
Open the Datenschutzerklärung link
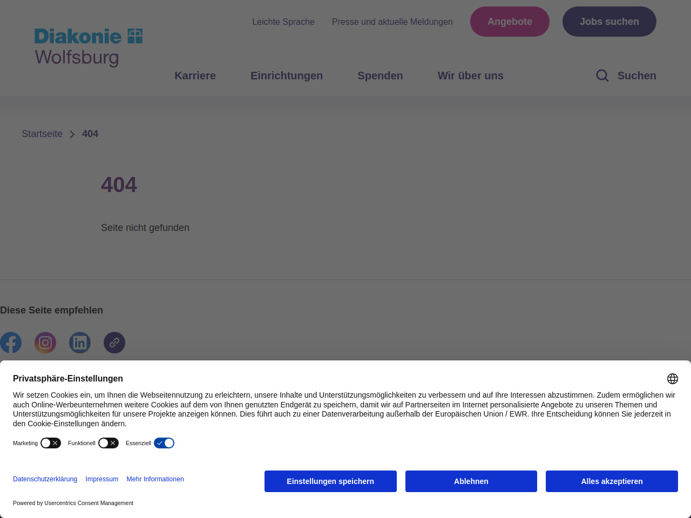coord(45,479)
